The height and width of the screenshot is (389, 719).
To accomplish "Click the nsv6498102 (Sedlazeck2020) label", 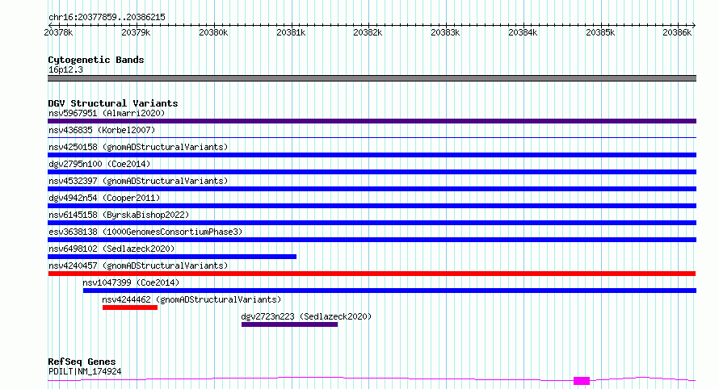I will coord(111,249).
